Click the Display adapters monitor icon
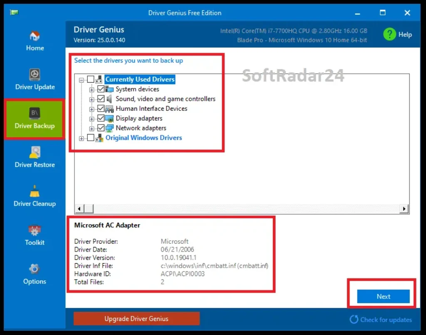This screenshot has width=426, height=335. 109,118
